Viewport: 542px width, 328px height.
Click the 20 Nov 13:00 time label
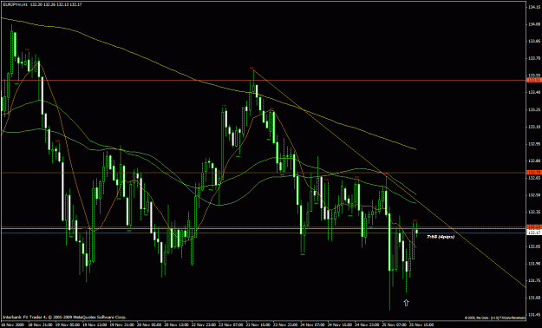point(175,325)
